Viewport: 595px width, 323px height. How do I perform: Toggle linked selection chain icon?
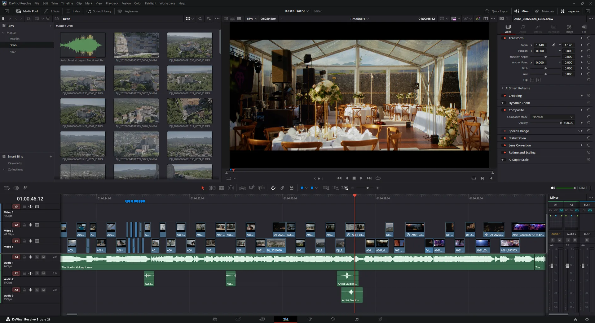[x=282, y=188]
